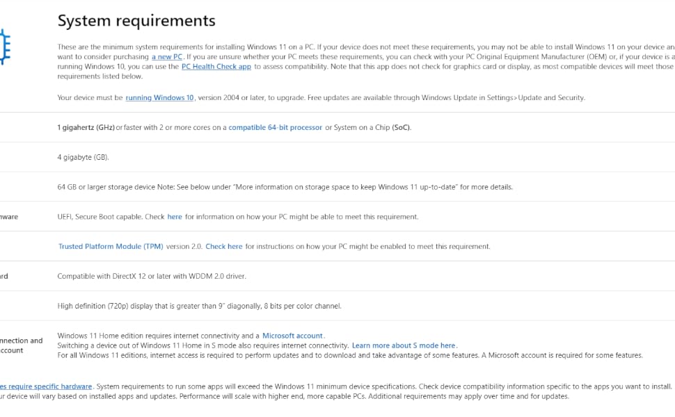Viewport: 675px width, 417px height.
Task: Click 'High definition (720p) display' text
Action: [105, 306]
